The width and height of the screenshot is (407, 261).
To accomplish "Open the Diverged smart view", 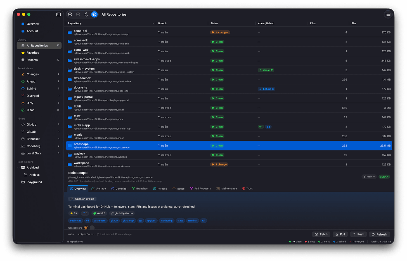I will (39, 96).
